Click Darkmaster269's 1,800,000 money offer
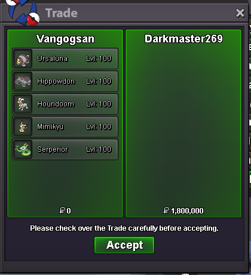 click(183, 210)
